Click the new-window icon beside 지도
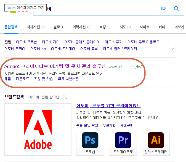 coord(129,27)
